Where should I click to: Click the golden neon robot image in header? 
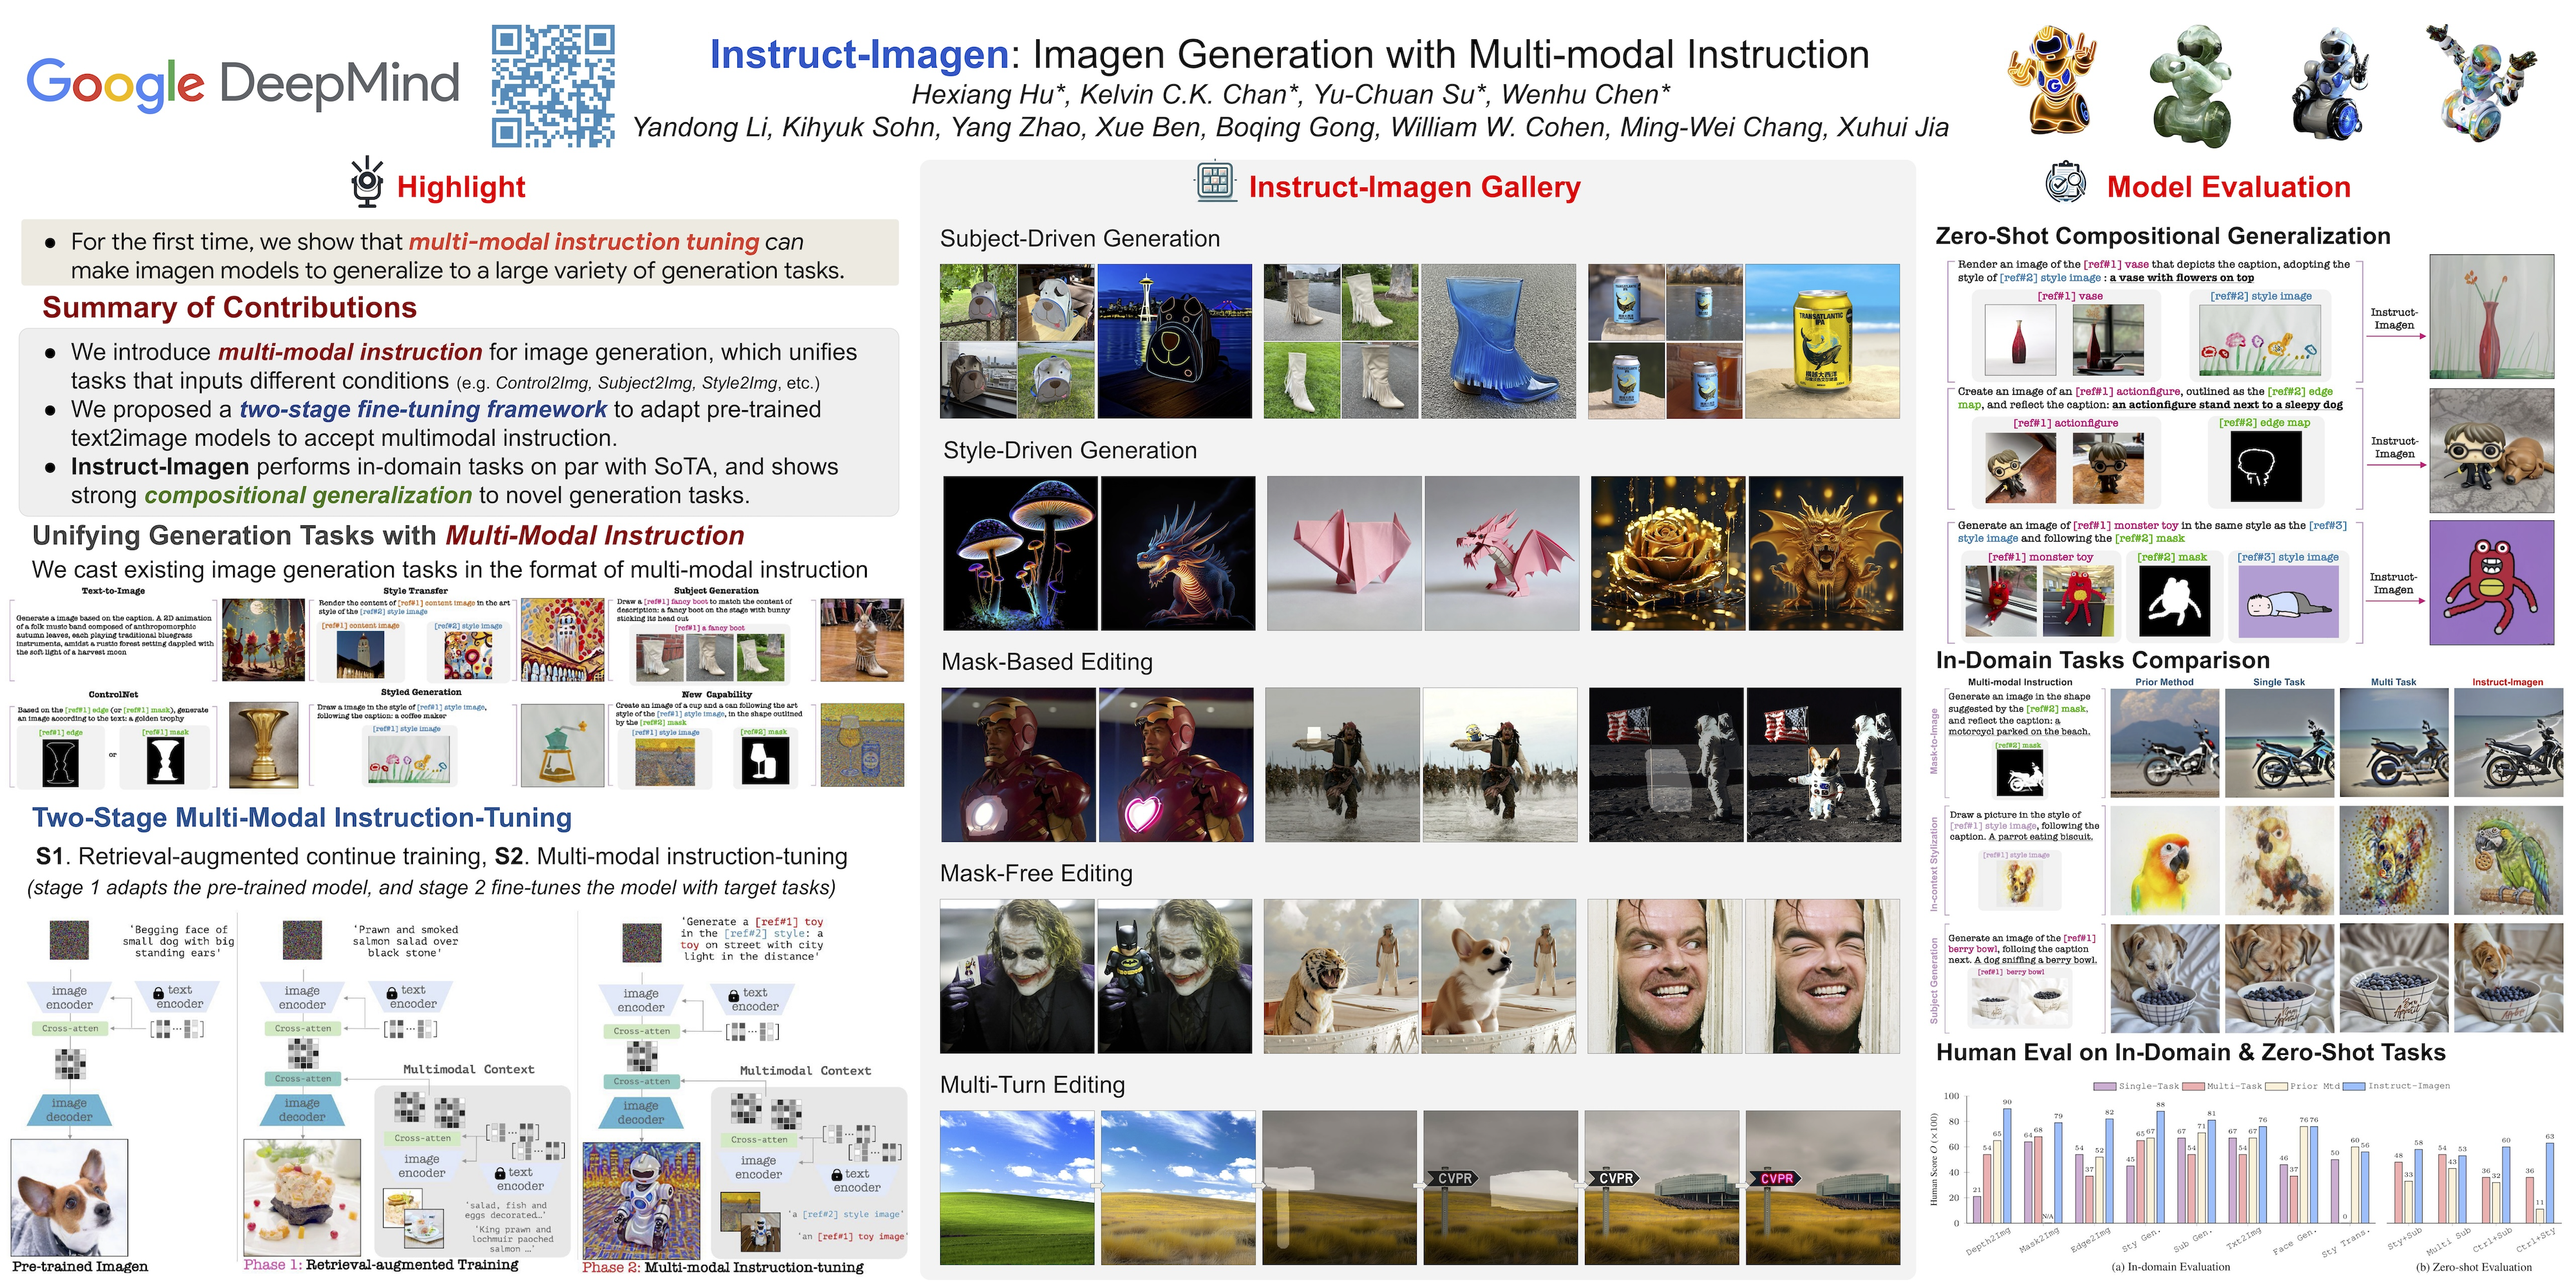pyautogui.click(x=2053, y=80)
